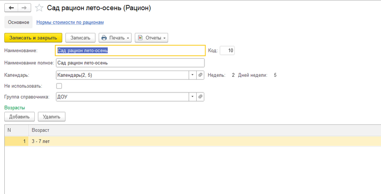
Task: Click Добавить to add an age row
Action: (x=19, y=116)
